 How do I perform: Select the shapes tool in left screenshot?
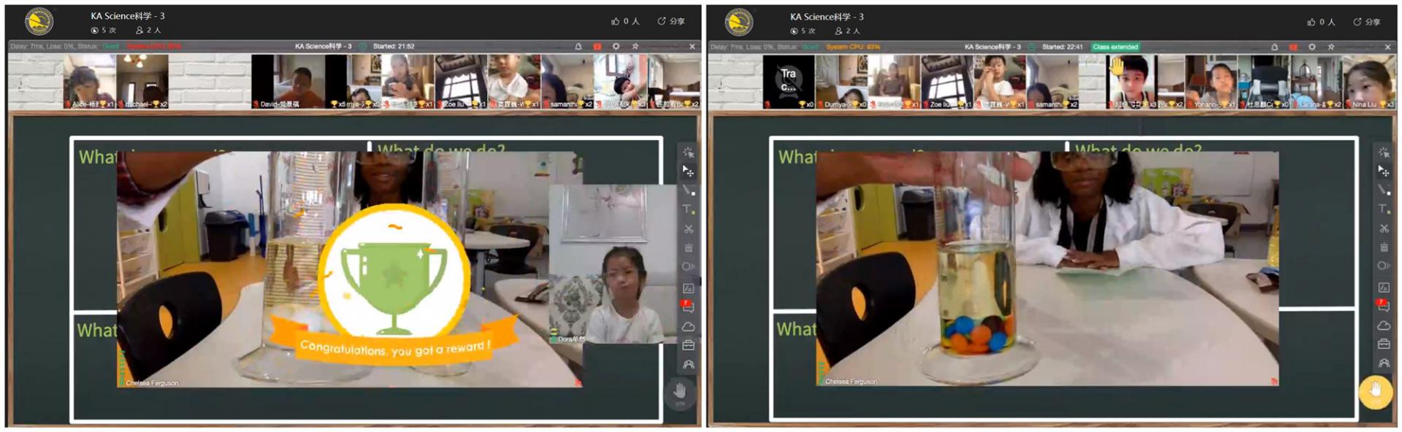[x=688, y=266]
